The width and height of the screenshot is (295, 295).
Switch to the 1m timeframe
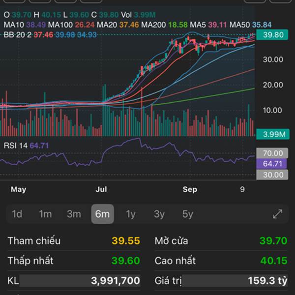[x=45, y=214]
